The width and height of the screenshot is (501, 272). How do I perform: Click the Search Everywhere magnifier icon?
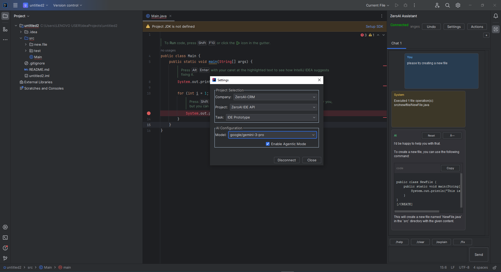(x=448, y=5)
